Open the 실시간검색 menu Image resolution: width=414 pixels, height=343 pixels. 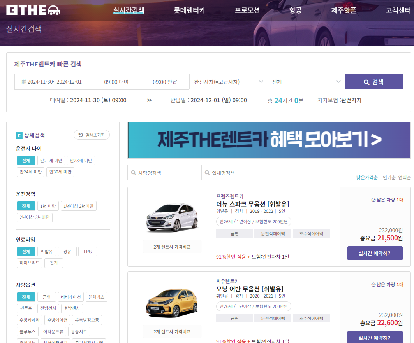pyautogui.click(x=129, y=10)
